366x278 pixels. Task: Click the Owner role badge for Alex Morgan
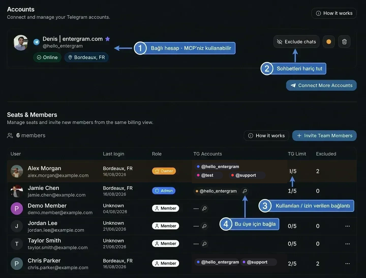pyautogui.click(x=164, y=171)
